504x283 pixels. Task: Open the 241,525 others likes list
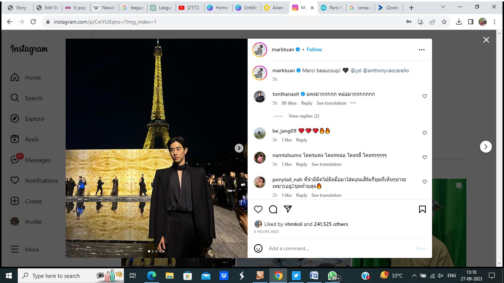point(331,224)
